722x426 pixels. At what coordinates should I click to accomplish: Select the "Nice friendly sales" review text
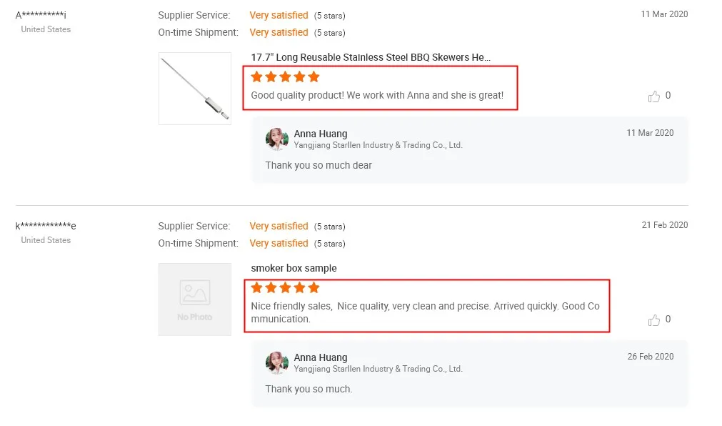(425, 312)
